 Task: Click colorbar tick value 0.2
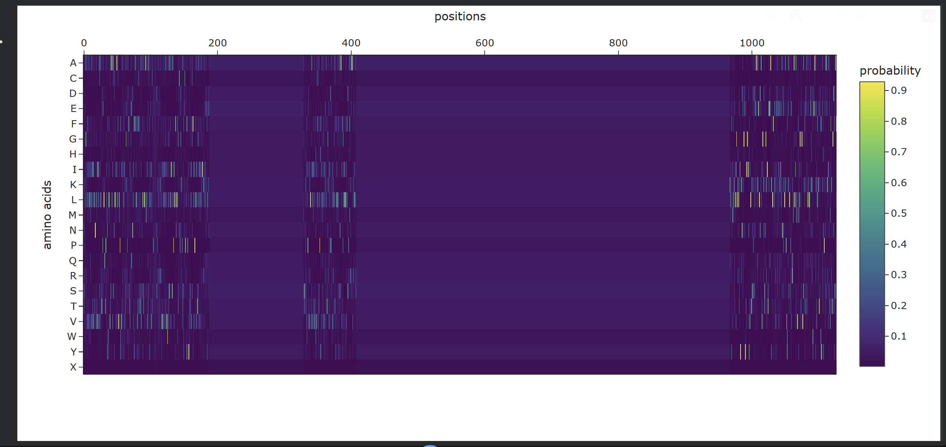[x=899, y=306]
